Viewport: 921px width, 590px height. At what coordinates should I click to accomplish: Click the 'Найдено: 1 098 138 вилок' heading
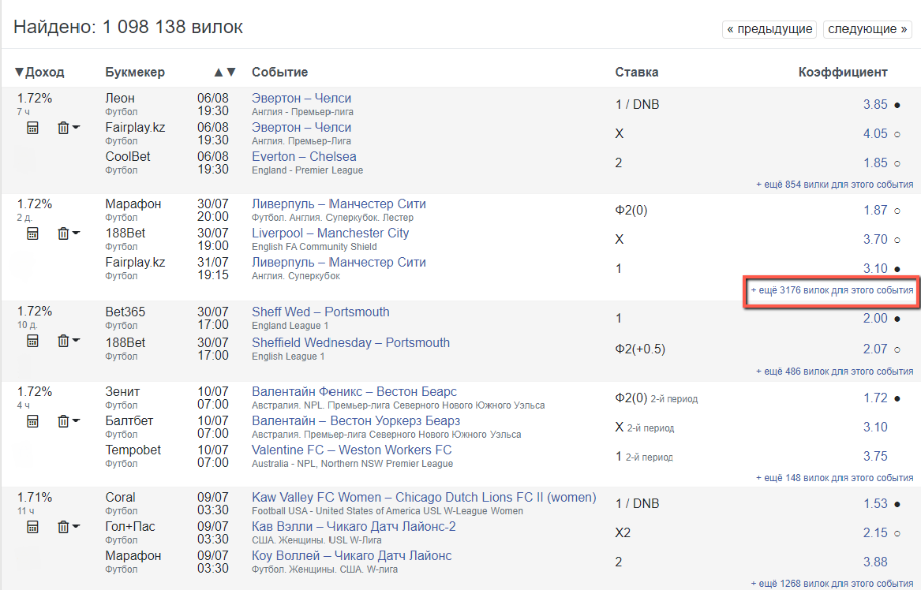pos(128,27)
